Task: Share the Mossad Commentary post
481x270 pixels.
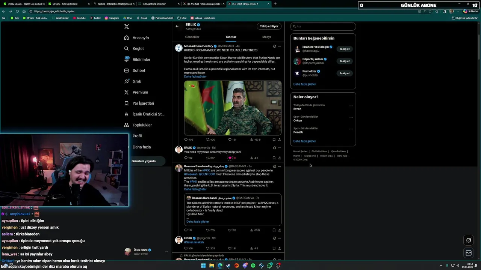Action: pyautogui.click(x=280, y=139)
